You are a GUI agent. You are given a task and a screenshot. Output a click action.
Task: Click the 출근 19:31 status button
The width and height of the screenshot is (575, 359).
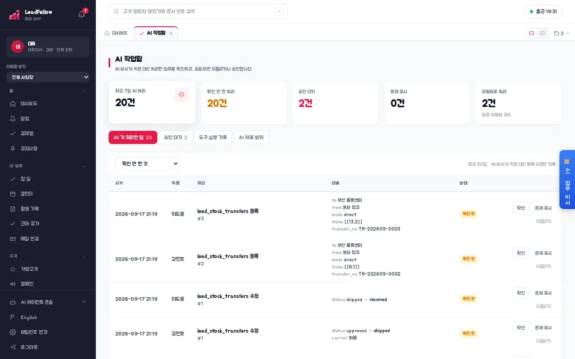tap(543, 11)
